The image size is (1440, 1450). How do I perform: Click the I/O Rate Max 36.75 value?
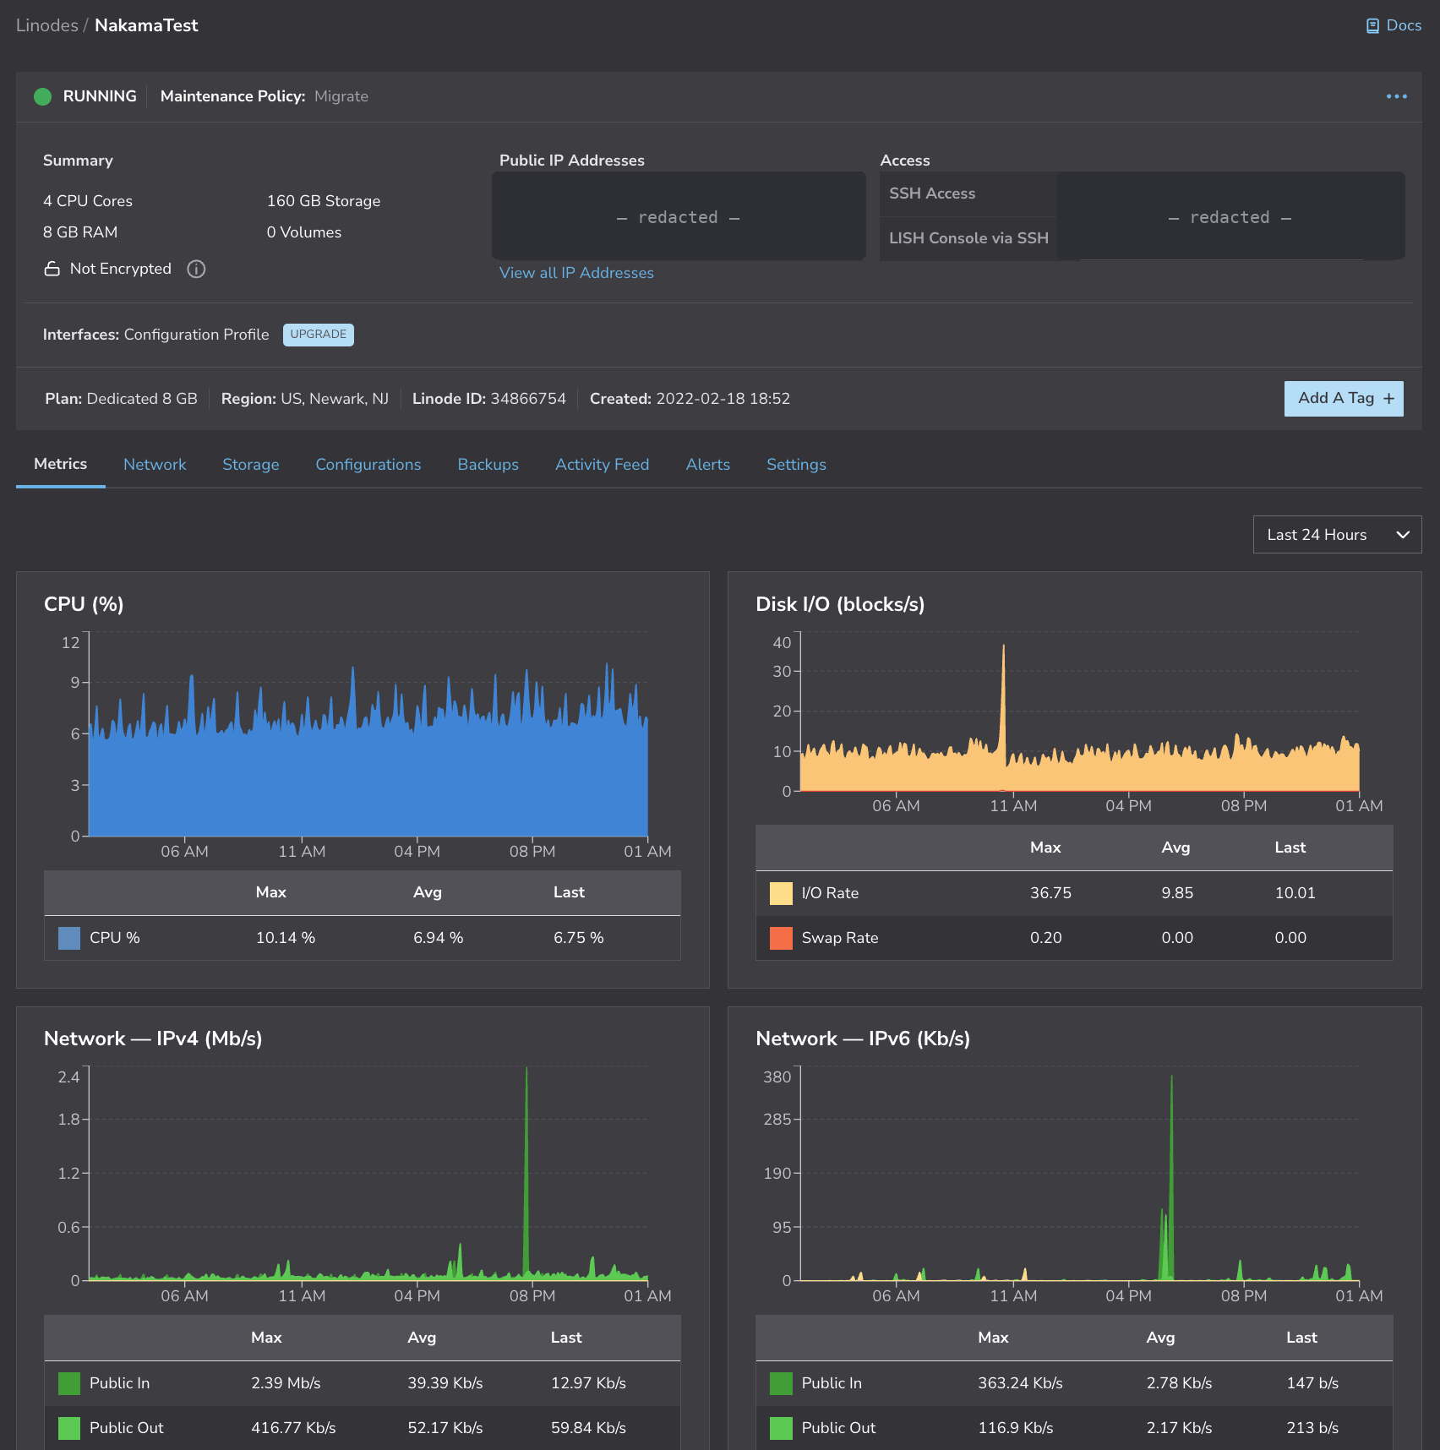(1050, 893)
